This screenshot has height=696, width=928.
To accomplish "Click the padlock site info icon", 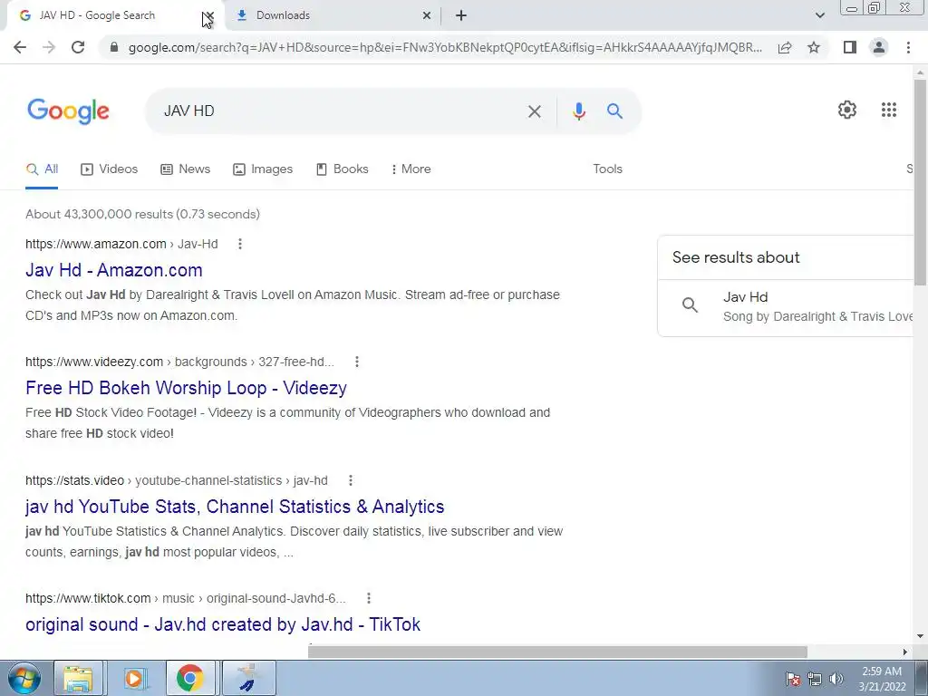I will 114,47.
